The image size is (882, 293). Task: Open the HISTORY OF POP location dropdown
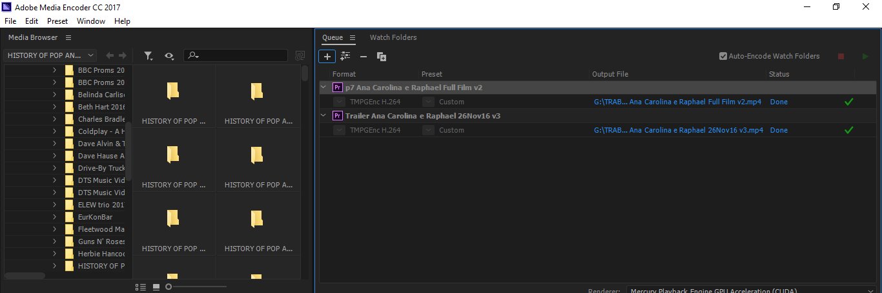coord(51,56)
